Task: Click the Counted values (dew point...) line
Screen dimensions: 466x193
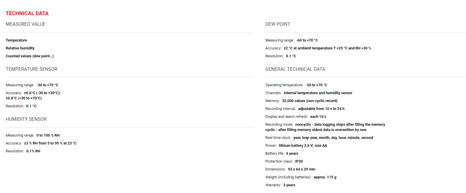Action: click(30, 56)
